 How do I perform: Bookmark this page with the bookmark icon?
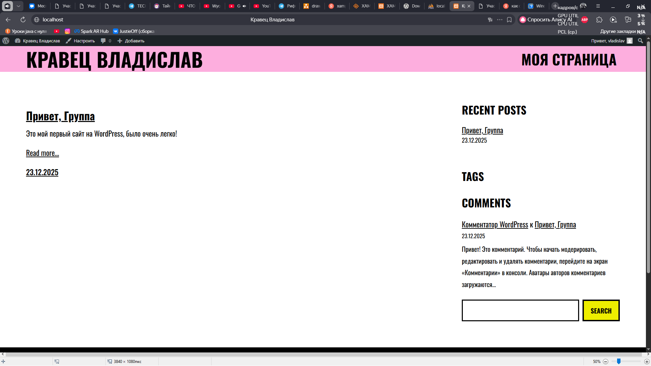click(509, 20)
